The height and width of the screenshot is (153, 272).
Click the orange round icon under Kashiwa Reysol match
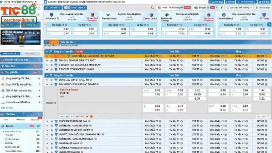[x=91, y=116]
